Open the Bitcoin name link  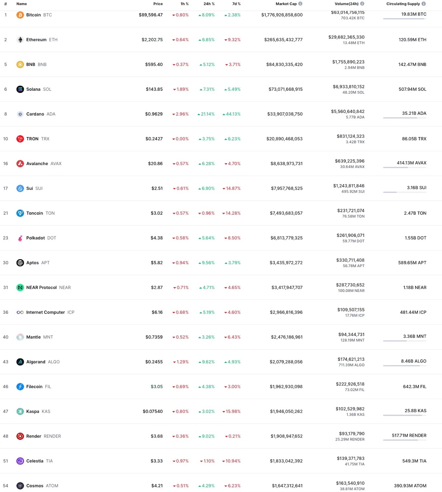coord(34,15)
